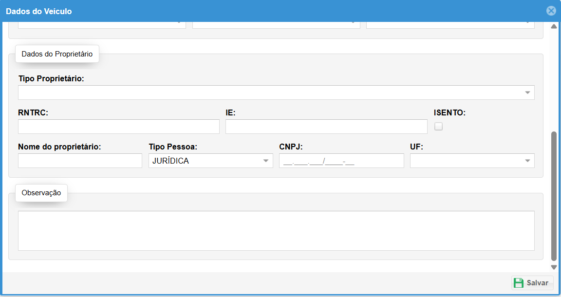Click the Observação section label
The height and width of the screenshot is (297, 561).
coord(41,193)
